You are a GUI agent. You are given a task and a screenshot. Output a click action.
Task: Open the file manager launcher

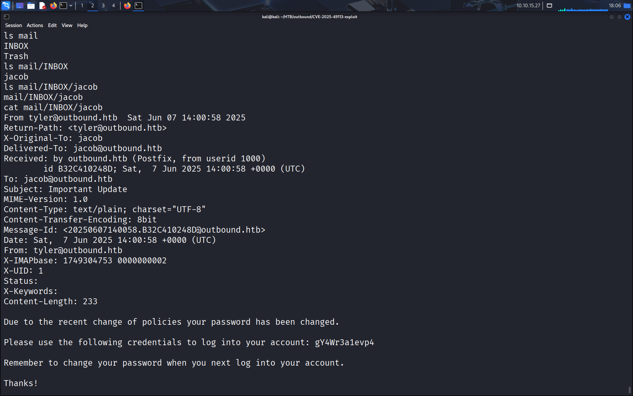tap(31, 6)
